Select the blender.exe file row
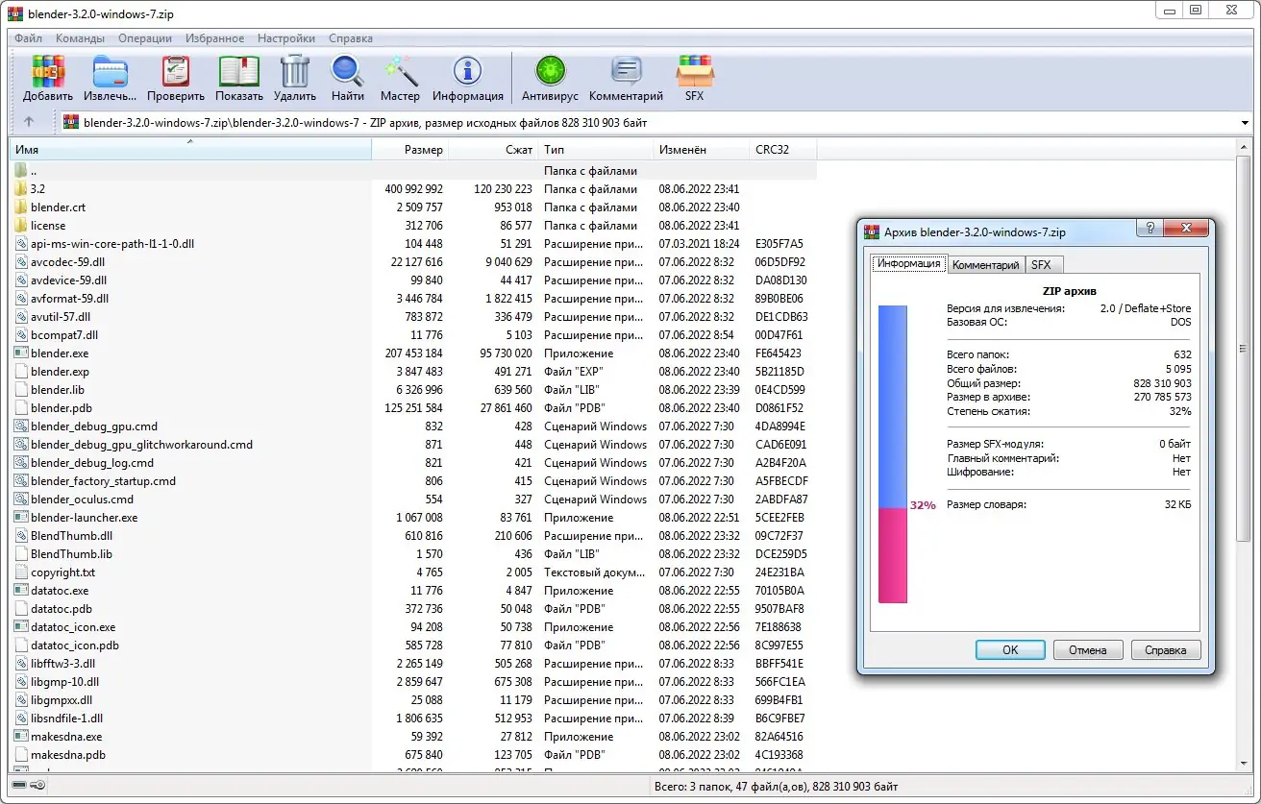The width and height of the screenshot is (1261, 804). pyautogui.click(x=60, y=353)
